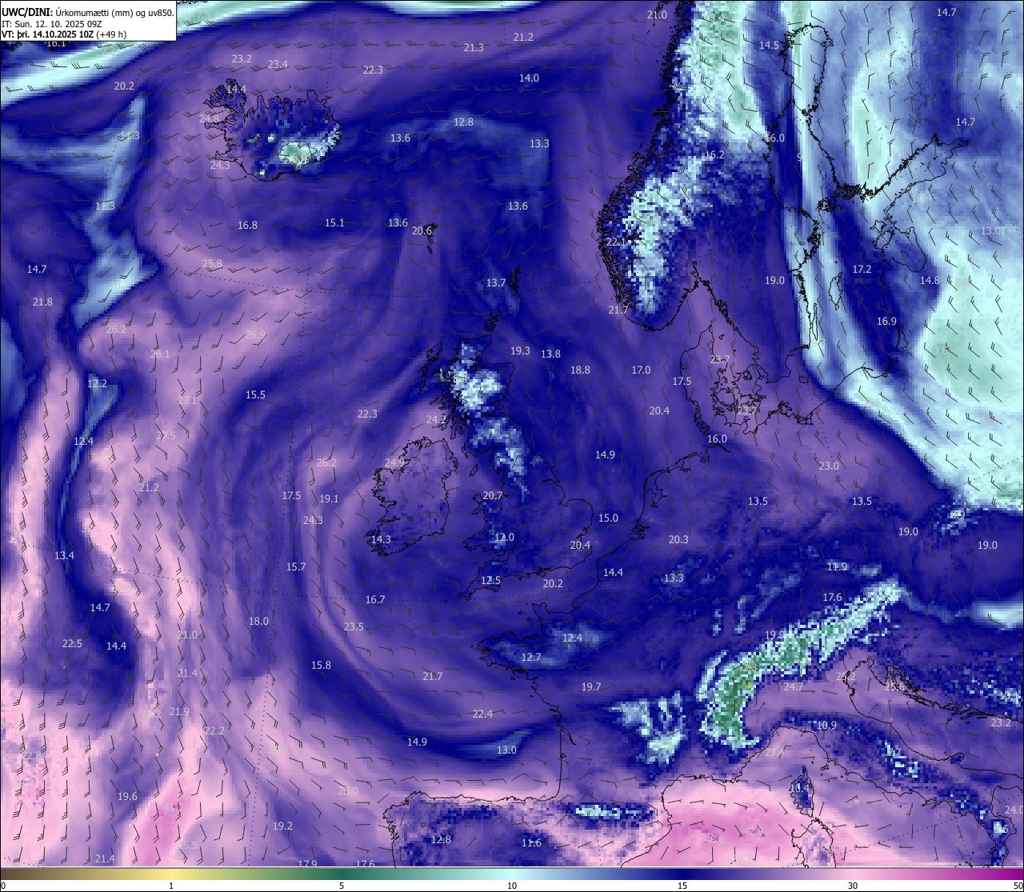Select the 24.0 value at right edge
1024x892 pixels.
(1014, 810)
